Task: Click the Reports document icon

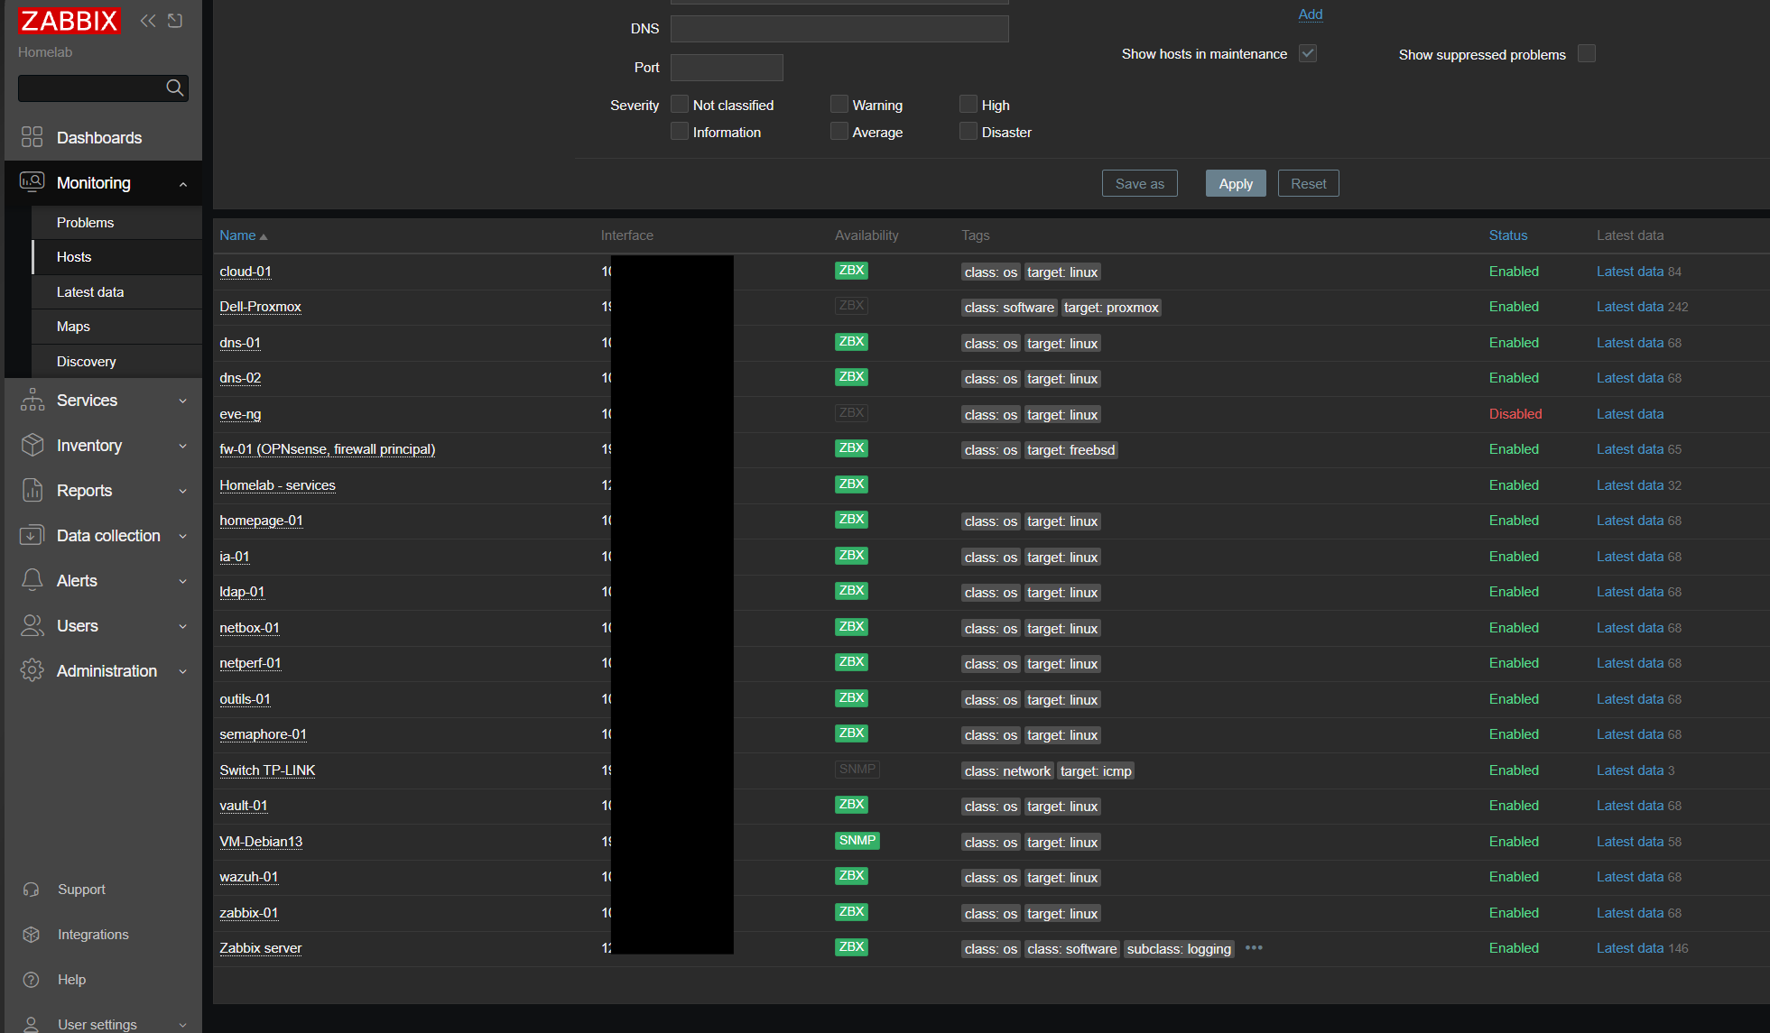Action: 32,490
